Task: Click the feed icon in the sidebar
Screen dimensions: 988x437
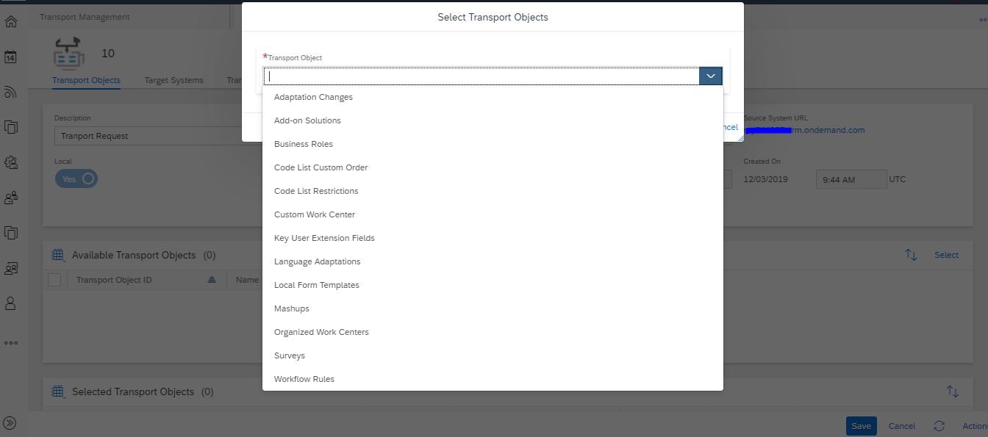Action: 11,92
